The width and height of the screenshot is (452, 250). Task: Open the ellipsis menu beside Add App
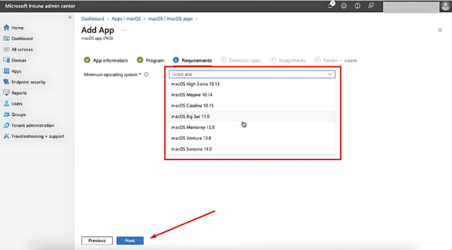click(125, 30)
